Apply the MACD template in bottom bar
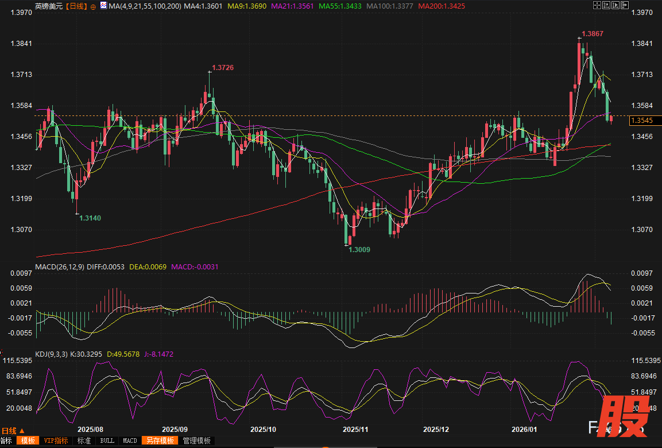 (x=130, y=441)
